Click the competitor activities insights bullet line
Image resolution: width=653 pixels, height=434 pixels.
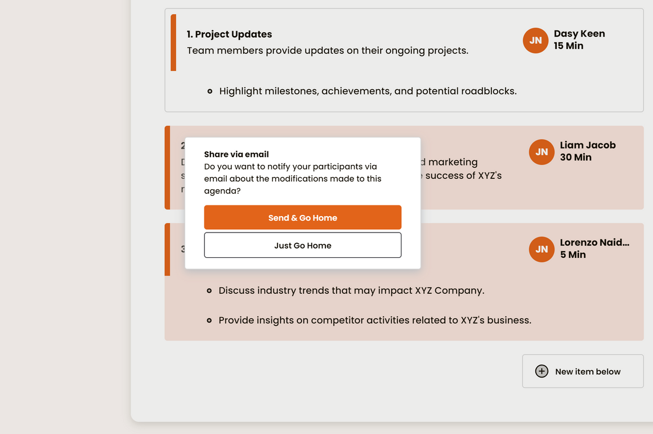[x=375, y=320]
